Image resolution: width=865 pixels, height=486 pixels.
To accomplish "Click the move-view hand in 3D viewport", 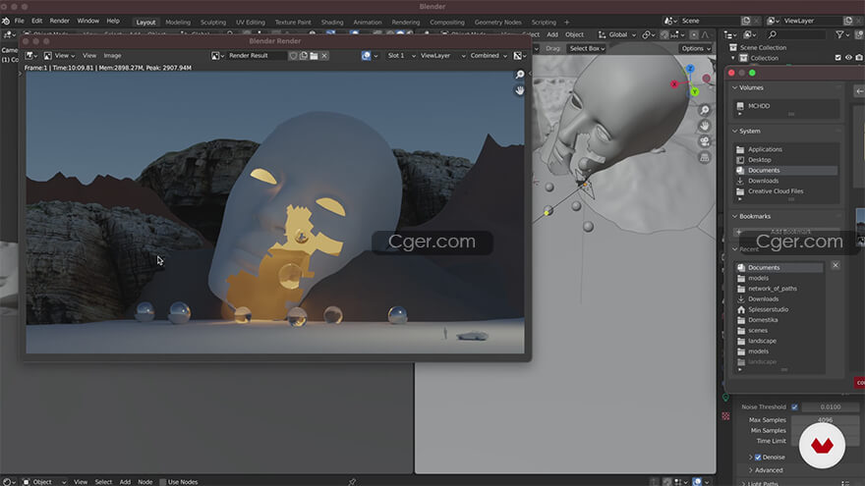I will click(x=705, y=127).
